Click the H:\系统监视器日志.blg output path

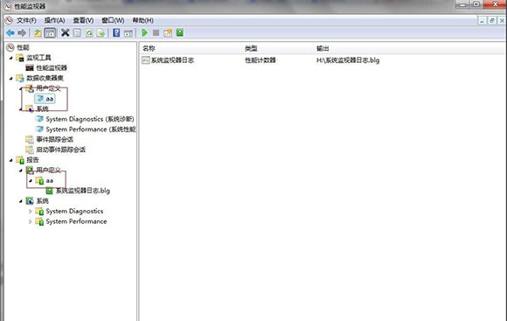[x=348, y=60]
